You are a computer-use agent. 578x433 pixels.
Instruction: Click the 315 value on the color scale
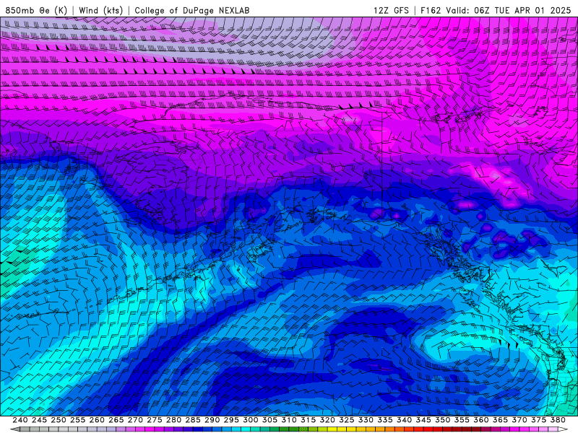pyautogui.click(x=309, y=420)
